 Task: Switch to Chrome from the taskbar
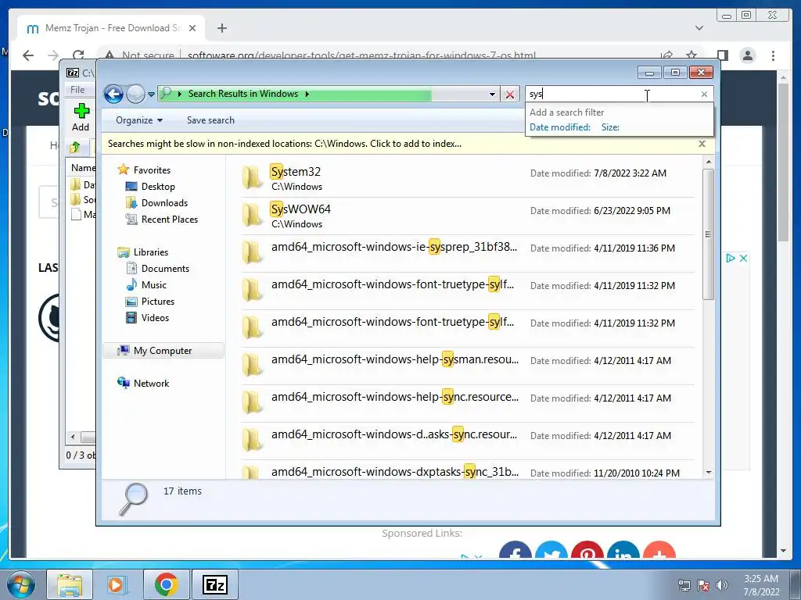coord(166,584)
